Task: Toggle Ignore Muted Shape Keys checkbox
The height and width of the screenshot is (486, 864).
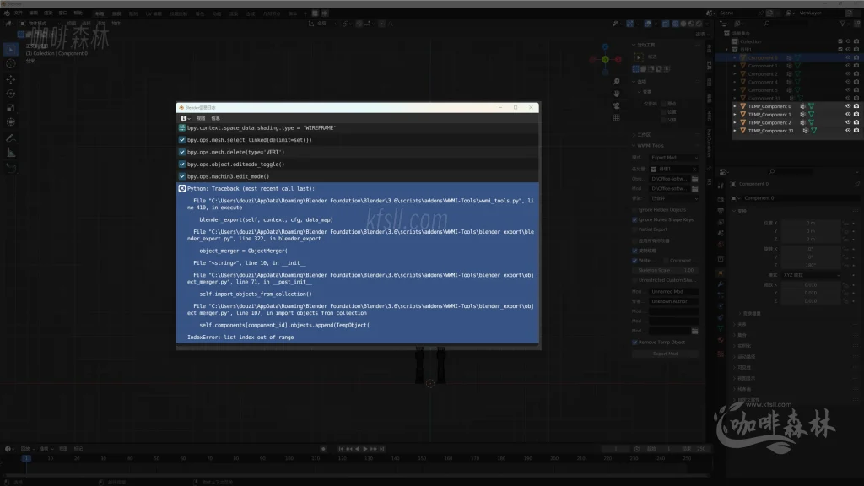Action: coord(634,219)
